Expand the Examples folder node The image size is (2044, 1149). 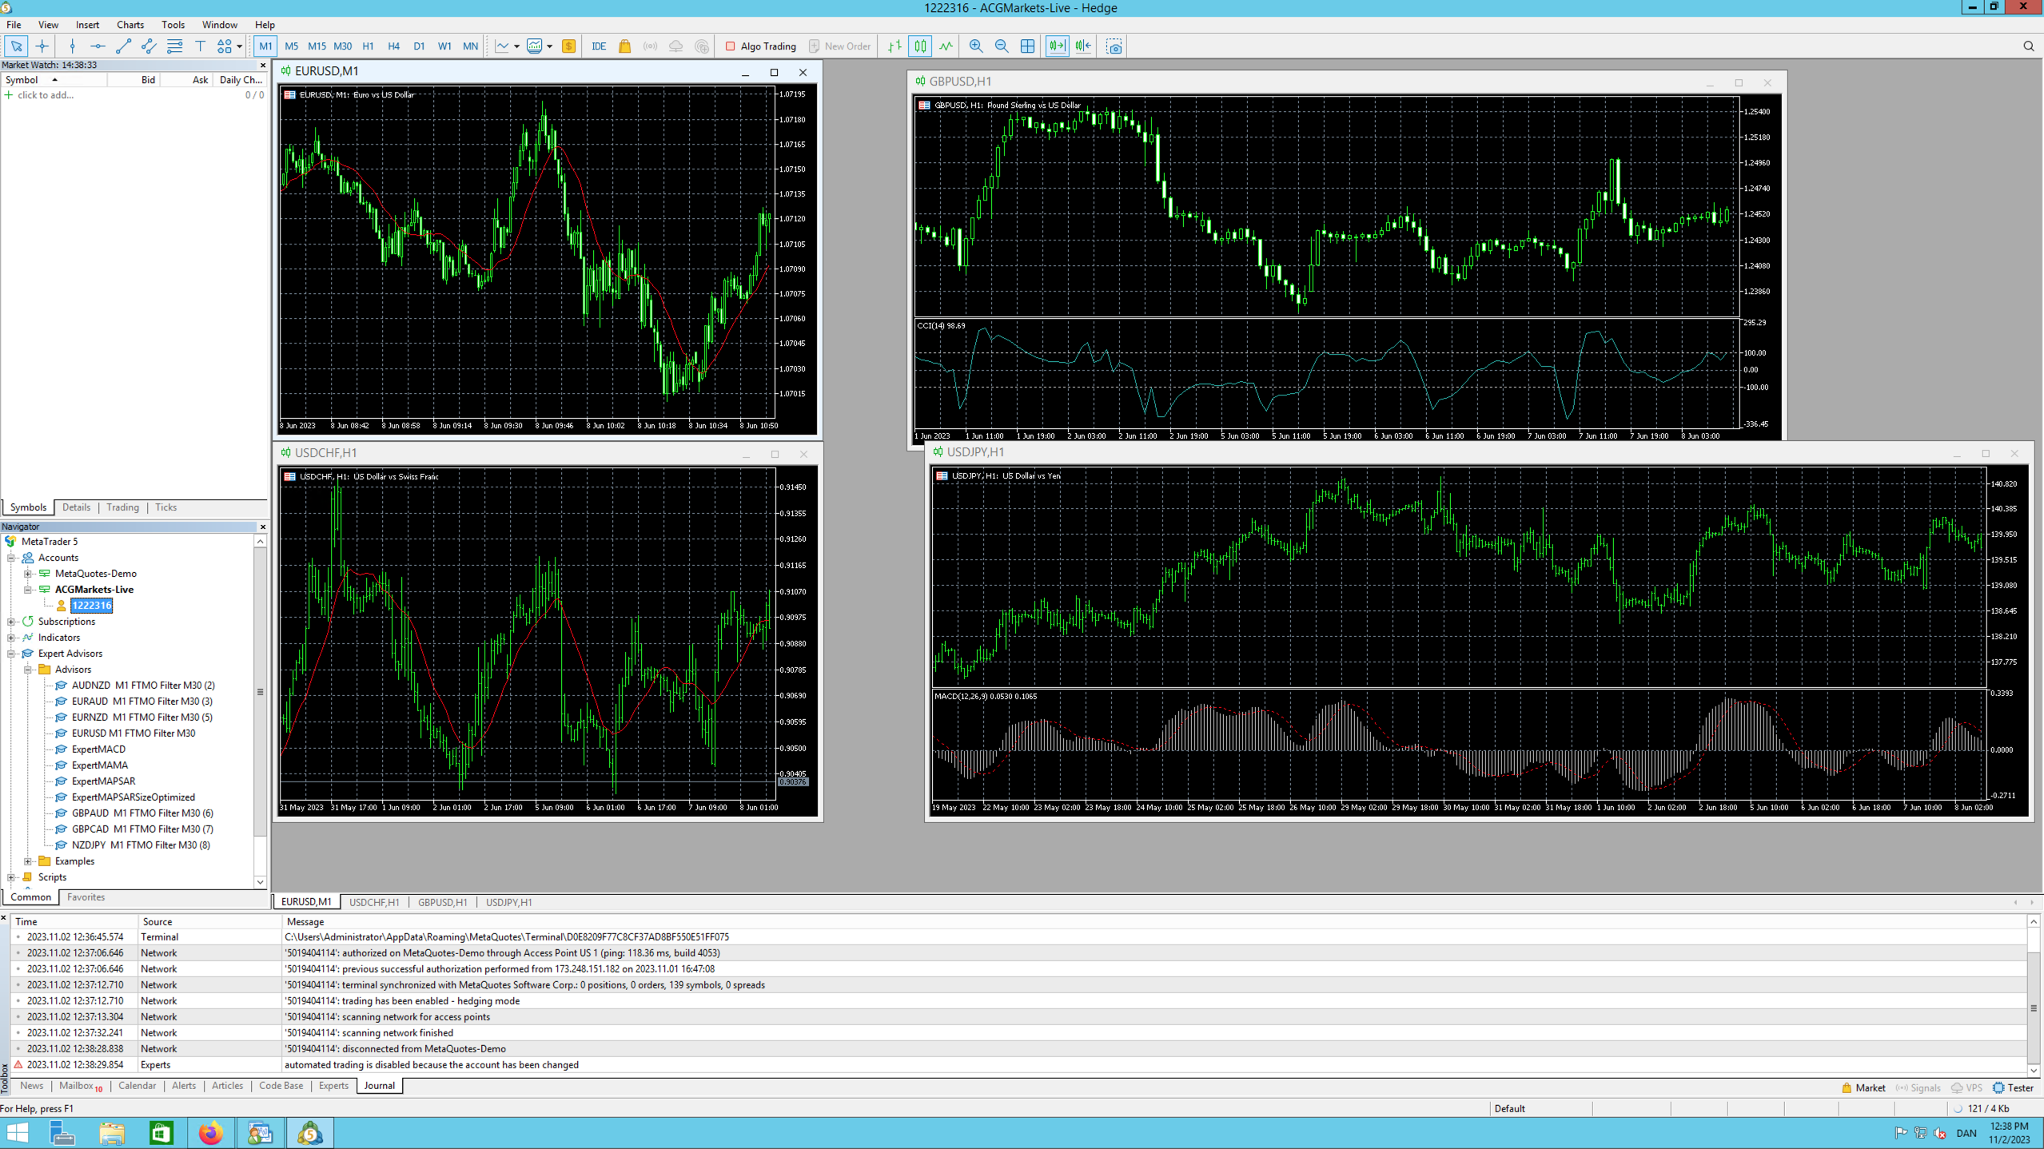click(28, 861)
